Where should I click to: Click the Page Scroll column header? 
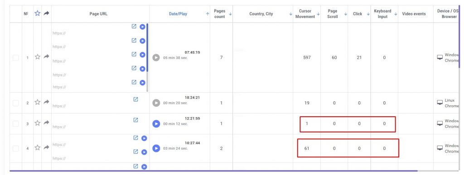pos(333,14)
